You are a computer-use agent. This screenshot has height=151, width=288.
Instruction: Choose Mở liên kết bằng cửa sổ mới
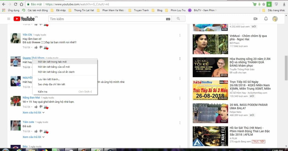[x=65, y=67]
